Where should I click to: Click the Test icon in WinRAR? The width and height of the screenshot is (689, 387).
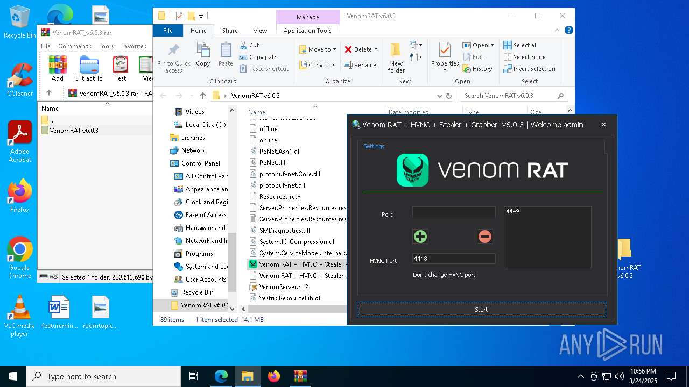coord(121,69)
